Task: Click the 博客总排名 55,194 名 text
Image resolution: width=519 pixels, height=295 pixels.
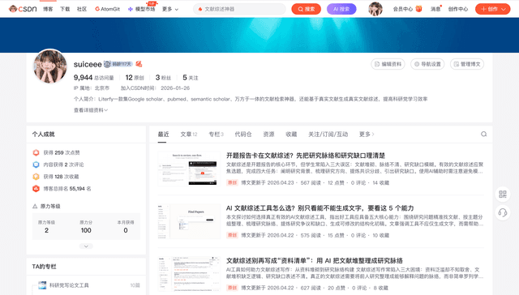Action: (67, 189)
